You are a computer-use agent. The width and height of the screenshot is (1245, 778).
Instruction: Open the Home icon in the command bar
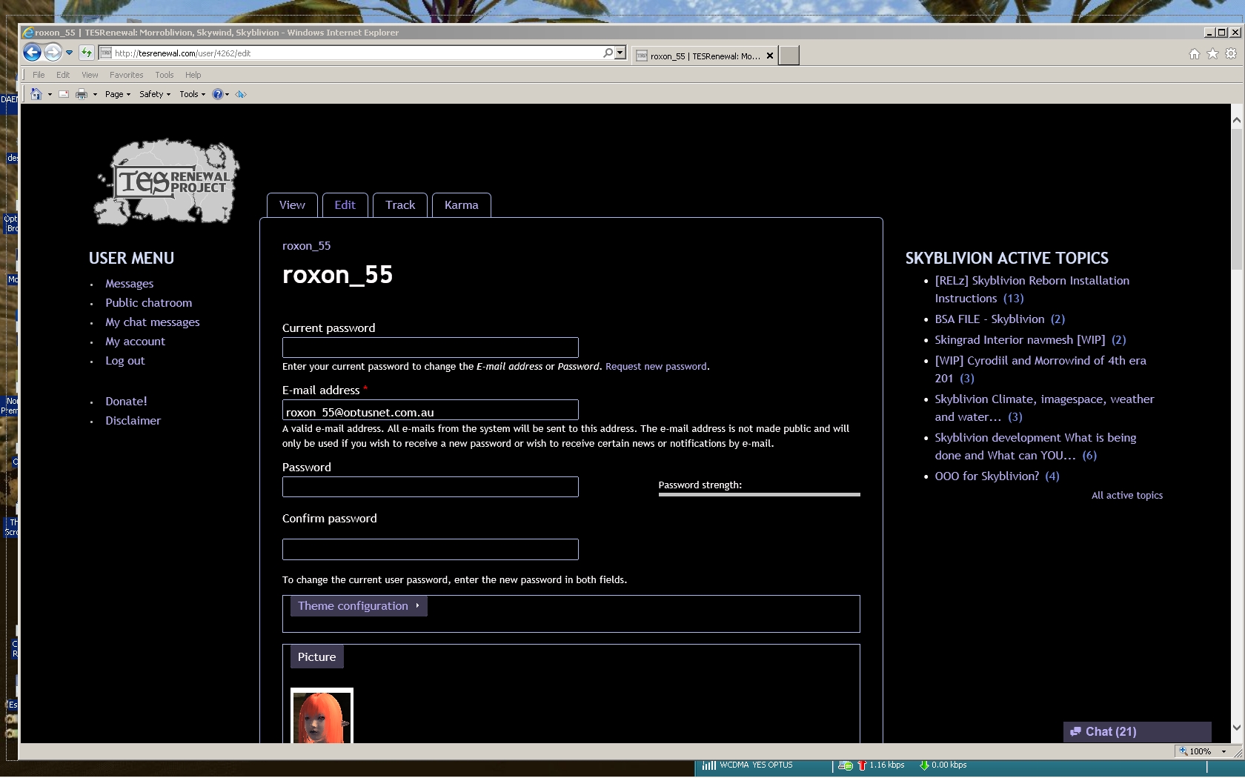click(x=36, y=94)
